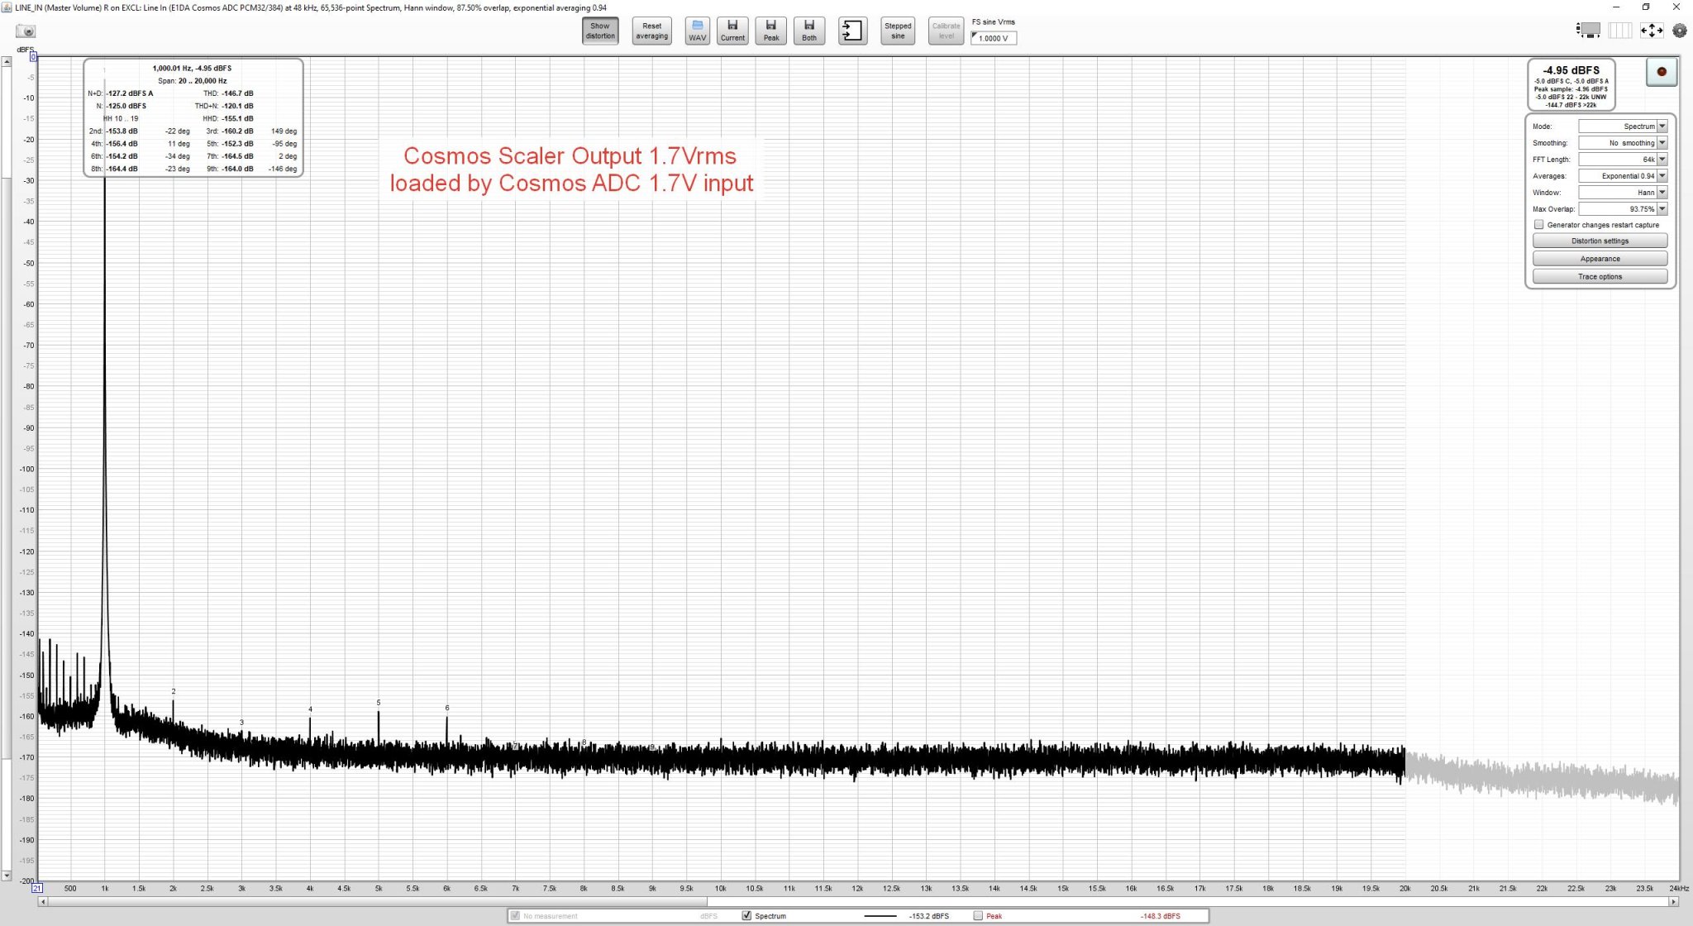Click the -4.95 dBFS level readout
Image resolution: width=1693 pixels, height=926 pixels.
pos(1571,70)
